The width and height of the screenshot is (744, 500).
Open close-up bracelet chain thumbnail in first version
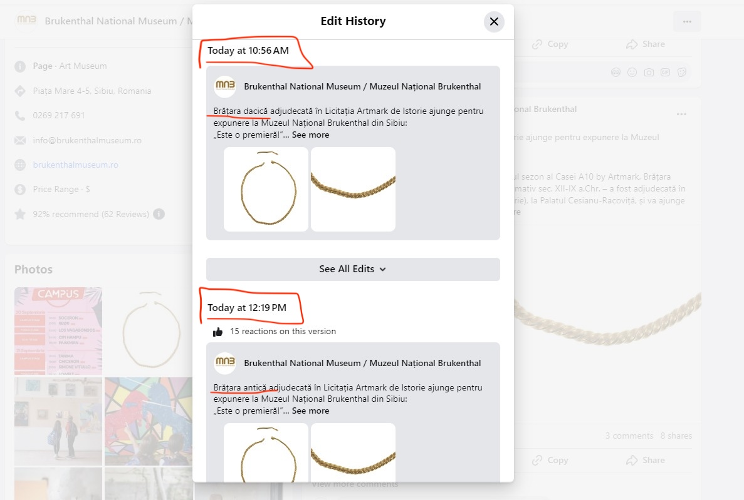tap(354, 189)
